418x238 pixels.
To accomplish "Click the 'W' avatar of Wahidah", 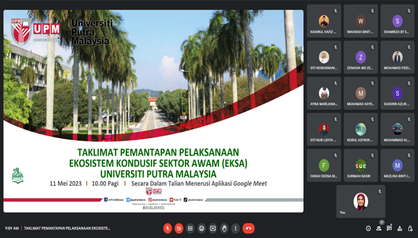I will click(x=361, y=21).
